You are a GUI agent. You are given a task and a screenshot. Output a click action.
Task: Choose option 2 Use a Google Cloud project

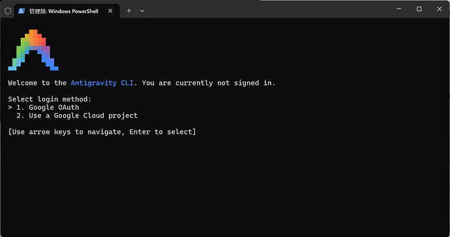tap(77, 116)
